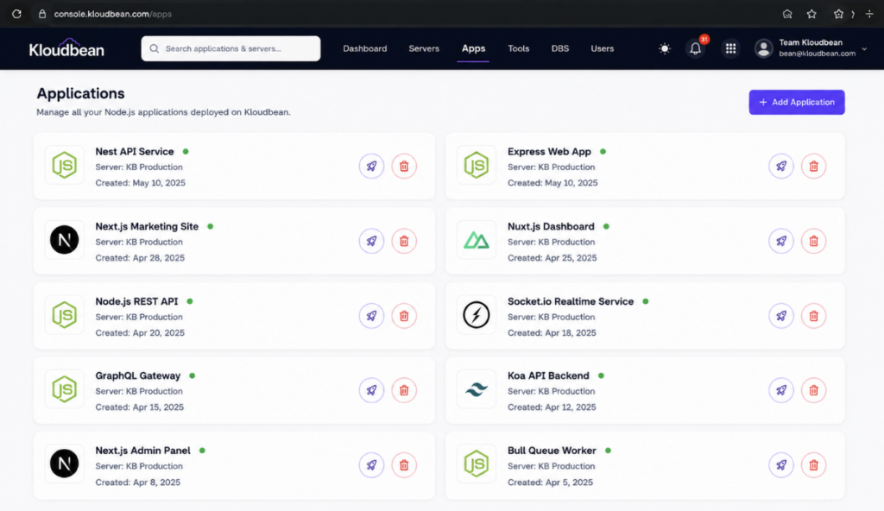The height and width of the screenshot is (511, 884).
Task: Toggle light/dark theme sun icon
Action: [665, 48]
